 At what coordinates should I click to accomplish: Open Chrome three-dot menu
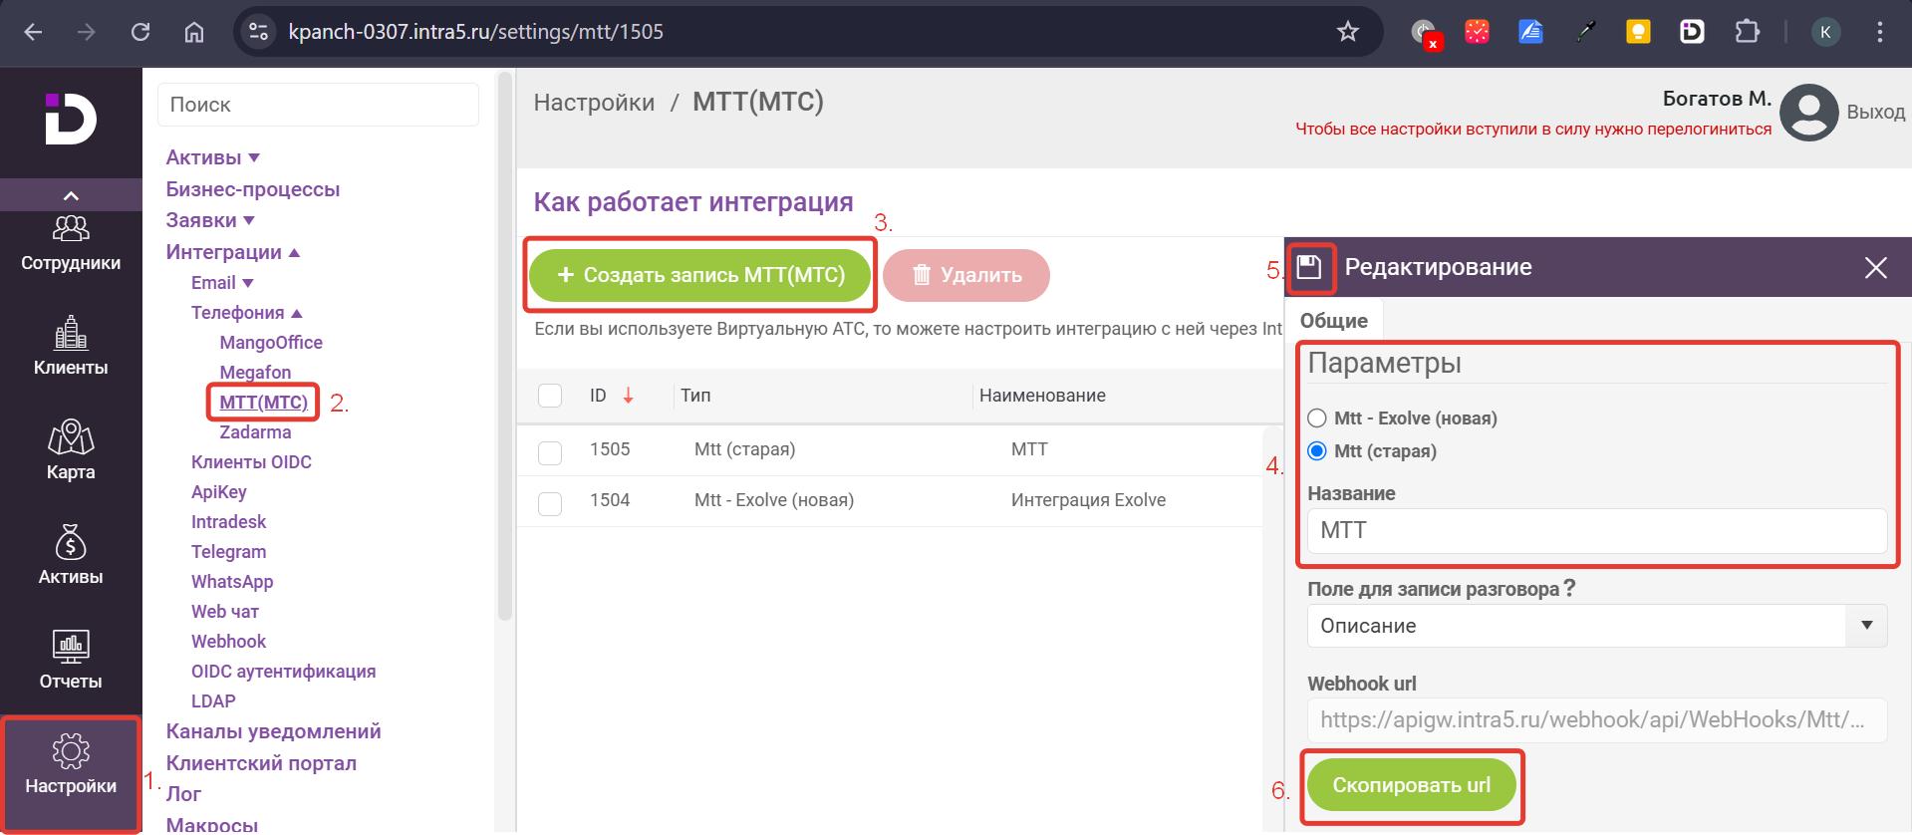pyautogui.click(x=1879, y=32)
